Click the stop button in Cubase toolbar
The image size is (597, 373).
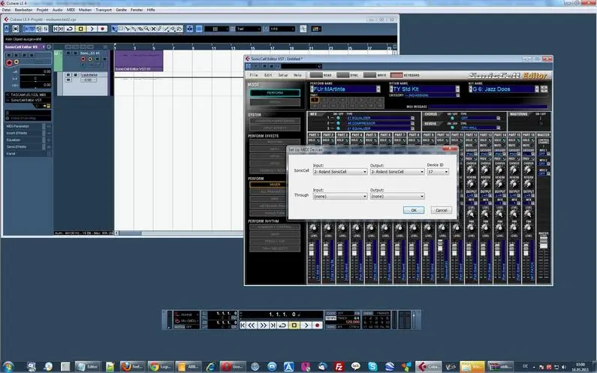tap(80, 29)
